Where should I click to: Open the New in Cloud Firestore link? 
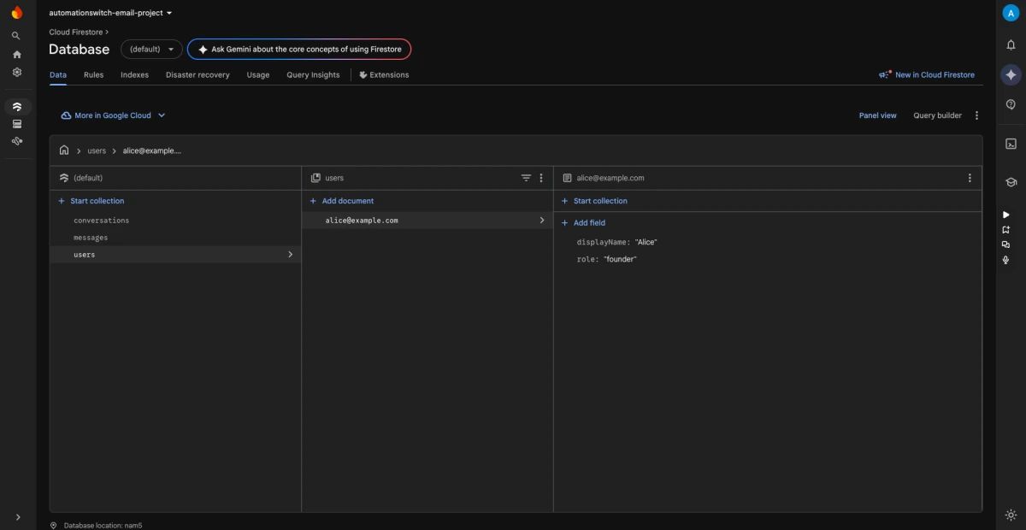[x=935, y=74]
